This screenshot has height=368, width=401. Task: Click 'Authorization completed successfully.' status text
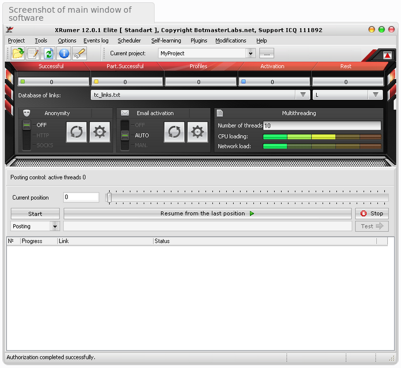pos(51,357)
